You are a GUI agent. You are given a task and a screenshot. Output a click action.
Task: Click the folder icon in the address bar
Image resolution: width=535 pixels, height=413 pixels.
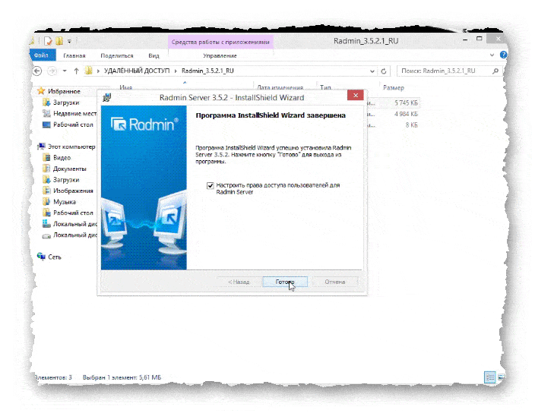[x=89, y=71]
